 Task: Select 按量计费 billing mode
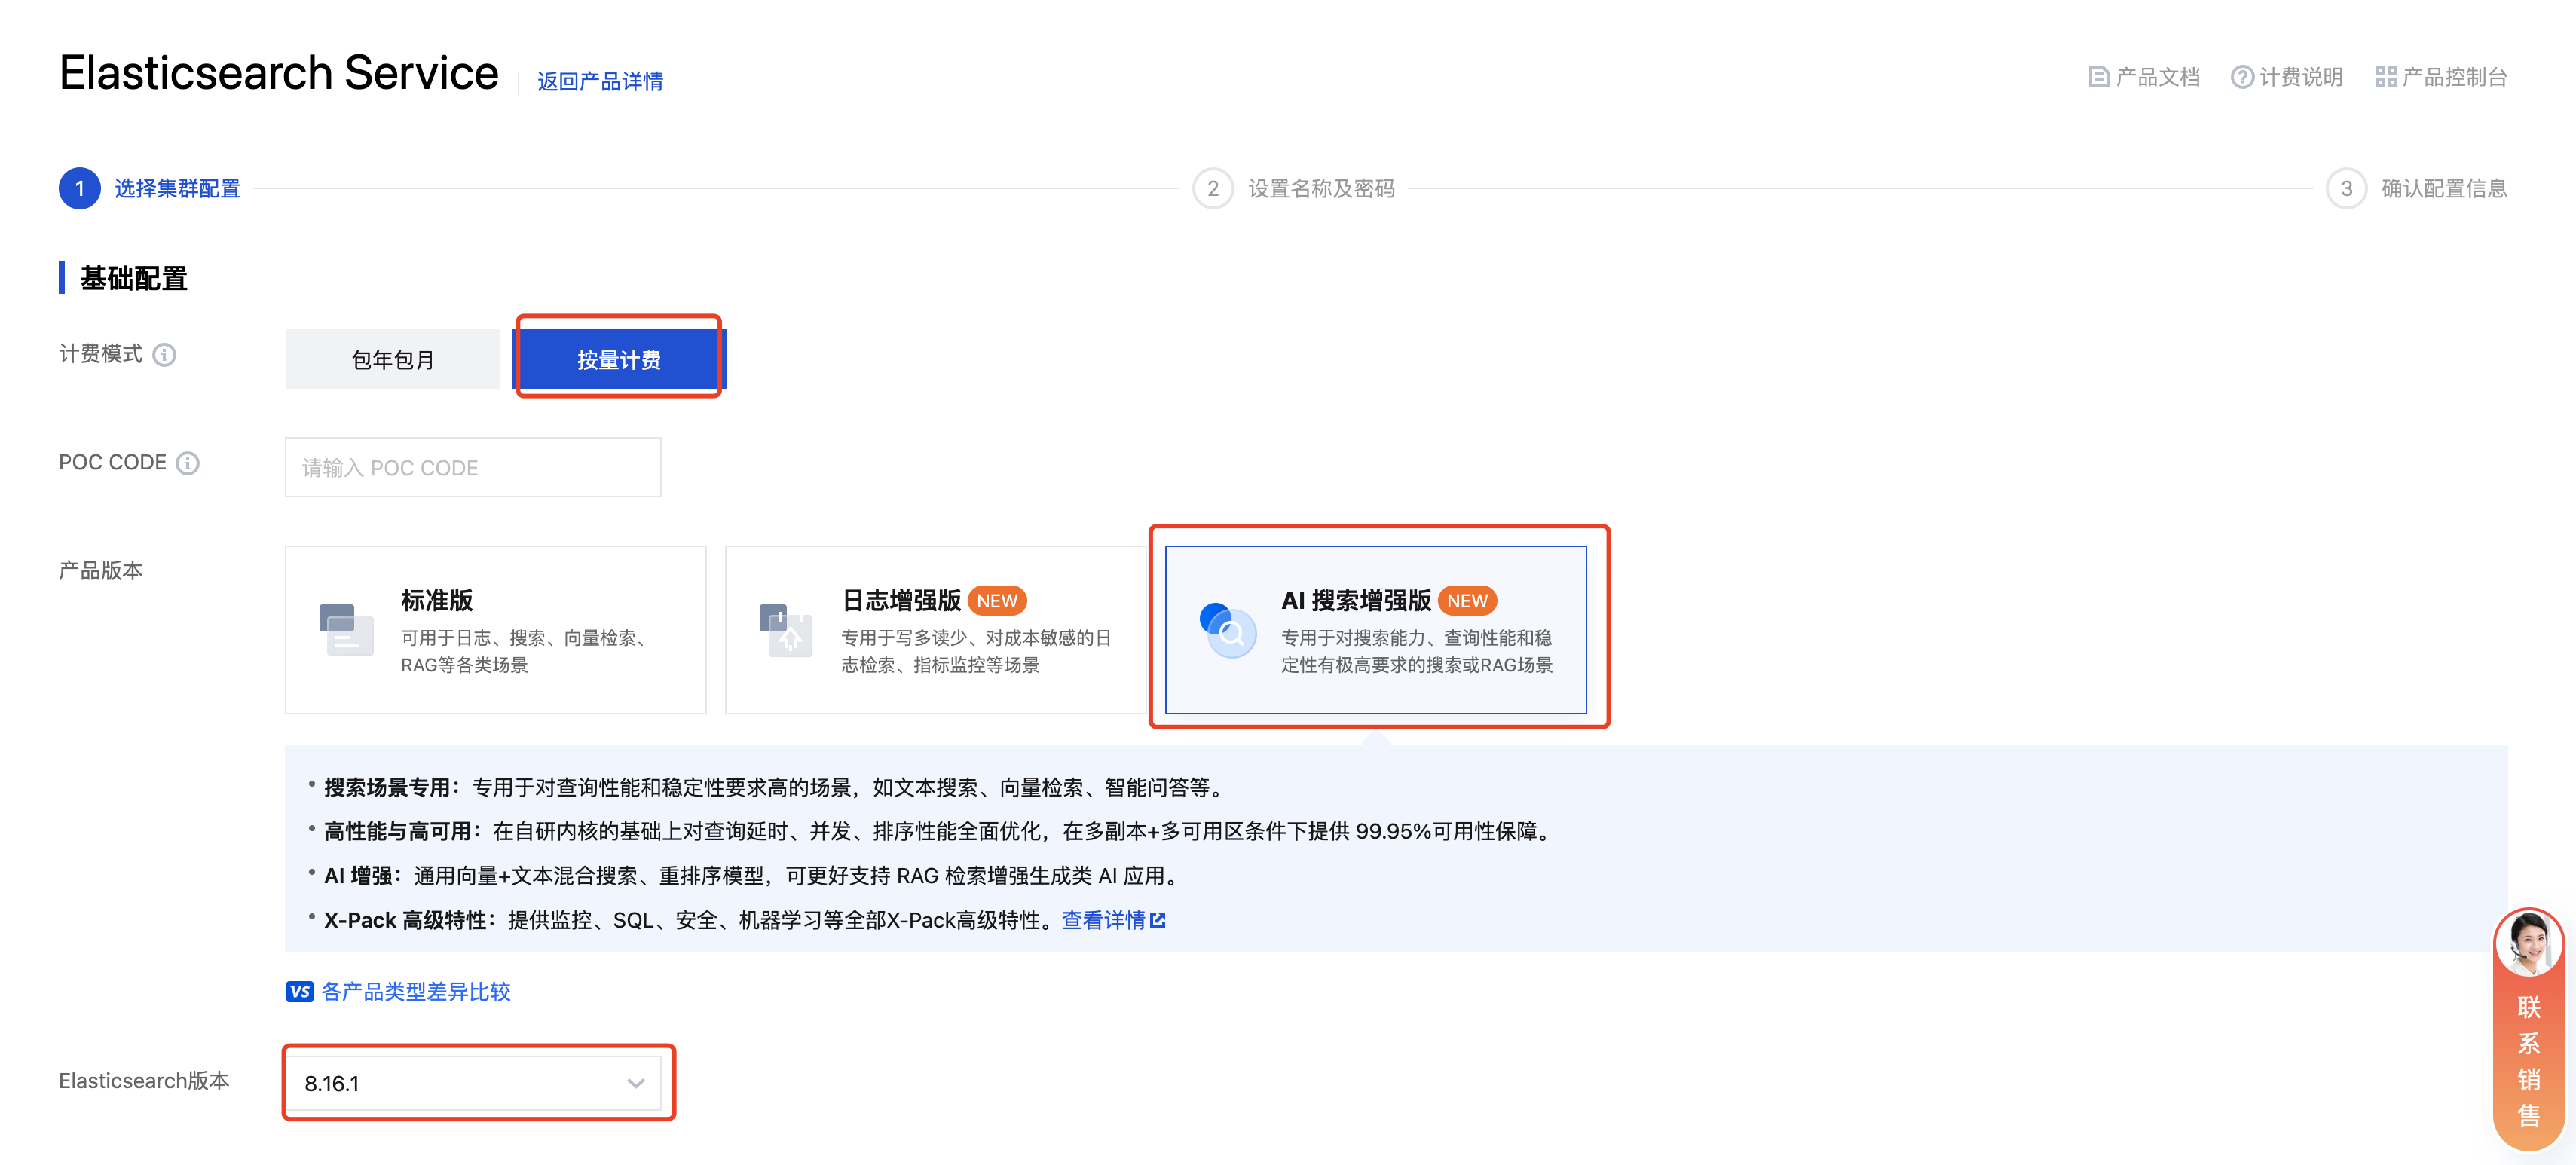point(619,359)
